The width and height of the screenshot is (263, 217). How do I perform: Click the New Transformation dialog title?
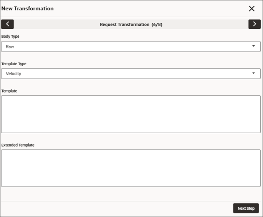click(28, 8)
